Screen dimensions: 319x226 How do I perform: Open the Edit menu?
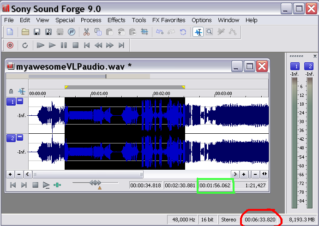(x=25, y=20)
